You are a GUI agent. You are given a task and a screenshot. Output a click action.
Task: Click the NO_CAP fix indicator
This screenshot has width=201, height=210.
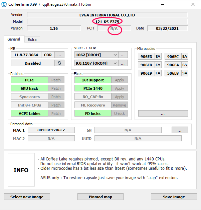coord(93,97)
